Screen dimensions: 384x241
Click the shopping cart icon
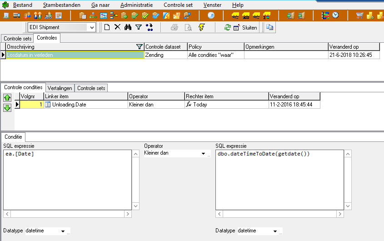359,15
